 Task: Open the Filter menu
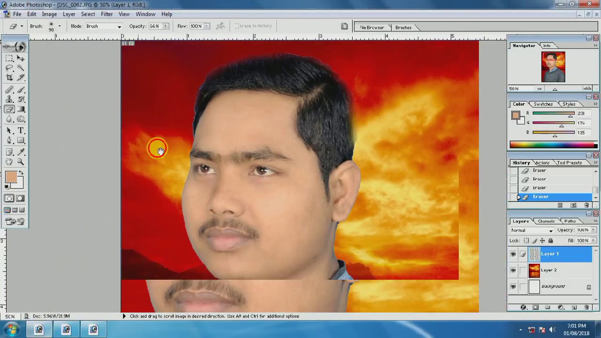(107, 14)
